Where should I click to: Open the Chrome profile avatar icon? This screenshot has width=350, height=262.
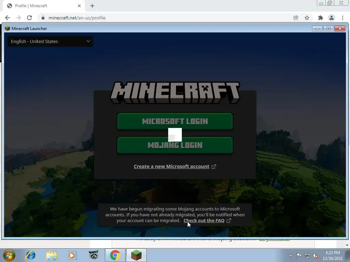332,18
